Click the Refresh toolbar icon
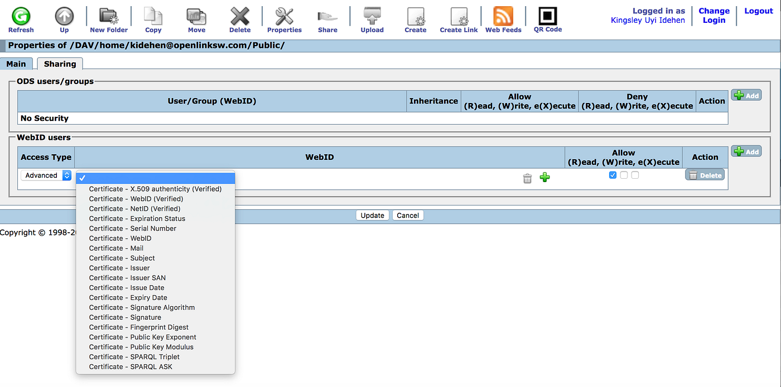 [21, 15]
